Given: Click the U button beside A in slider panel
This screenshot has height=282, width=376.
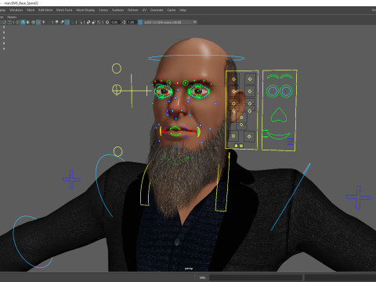Looking at the screenshot, I should tap(241, 146).
